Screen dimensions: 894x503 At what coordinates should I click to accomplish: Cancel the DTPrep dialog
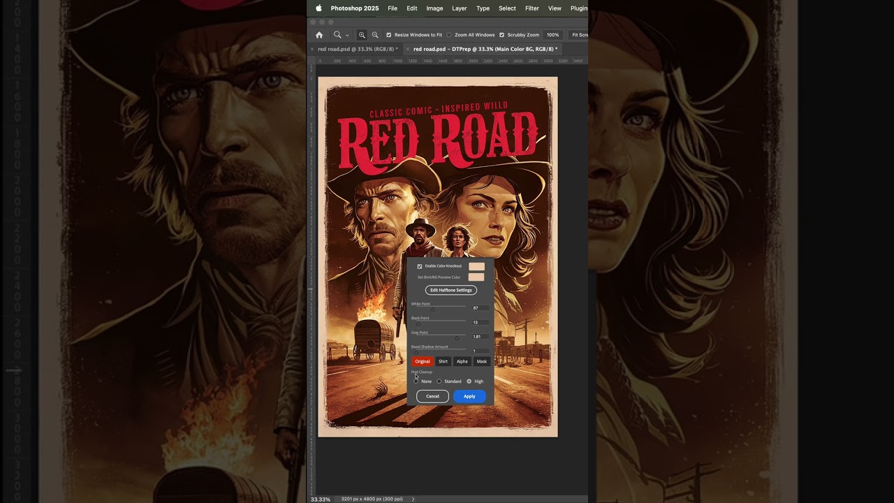432,396
